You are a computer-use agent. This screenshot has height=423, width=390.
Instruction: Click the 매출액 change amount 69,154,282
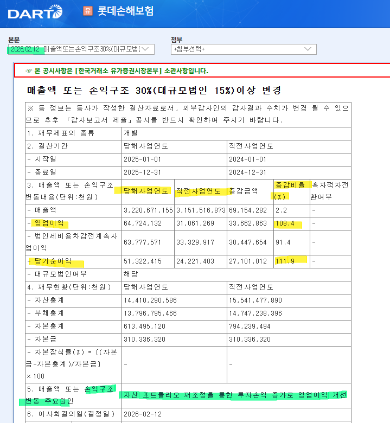pyautogui.click(x=248, y=210)
